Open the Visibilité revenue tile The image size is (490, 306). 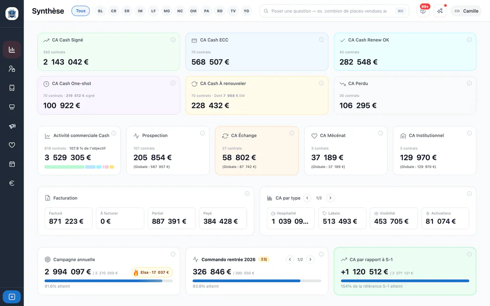click(x=394, y=218)
